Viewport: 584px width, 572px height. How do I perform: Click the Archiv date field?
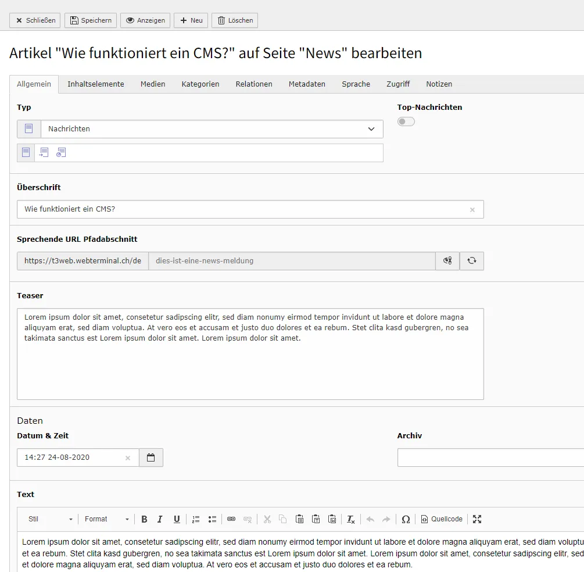coord(490,457)
